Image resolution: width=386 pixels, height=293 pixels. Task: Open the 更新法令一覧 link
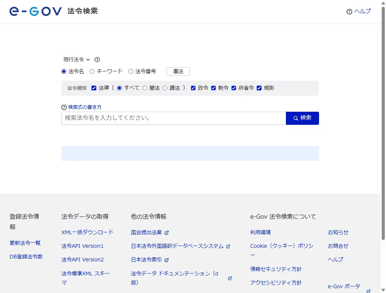click(25, 243)
